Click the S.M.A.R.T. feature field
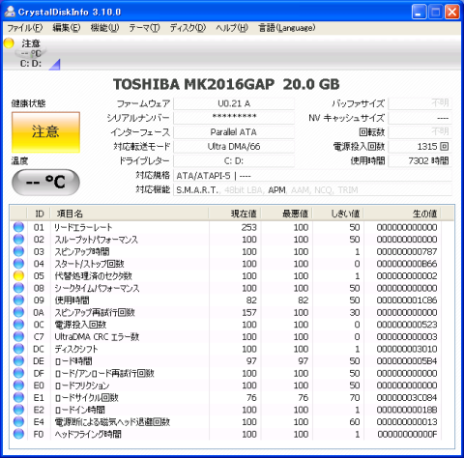The image size is (464, 458). pos(312,190)
